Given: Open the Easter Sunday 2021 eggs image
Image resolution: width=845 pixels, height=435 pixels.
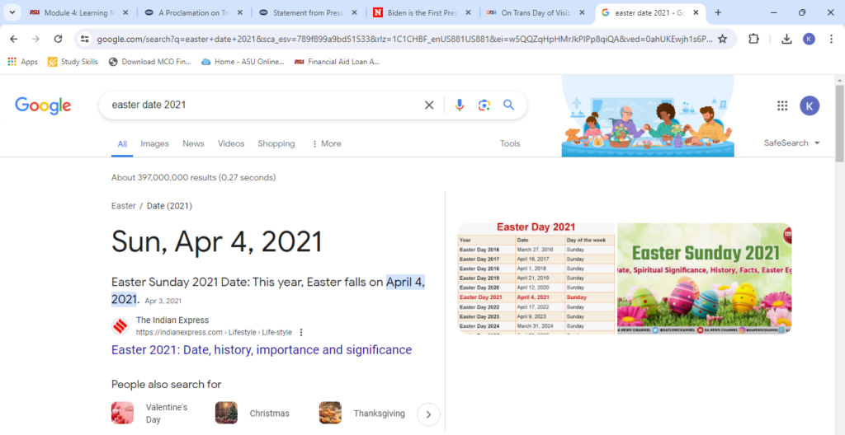Looking at the screenshot, I should click(x=705, y=278).
